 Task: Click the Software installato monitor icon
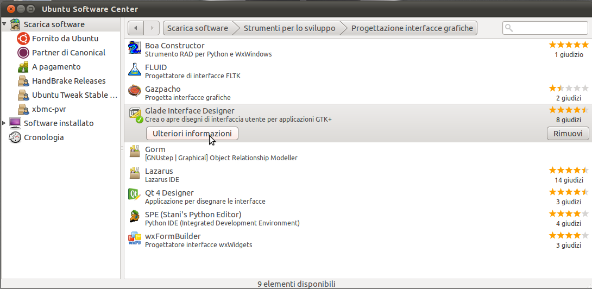tap(15, 123)
